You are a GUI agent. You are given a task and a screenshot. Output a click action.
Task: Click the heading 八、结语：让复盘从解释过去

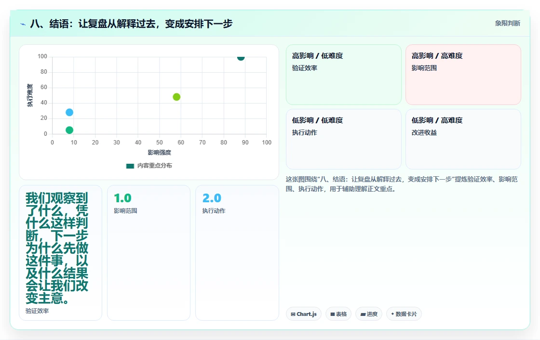click(x=131, y=24)
